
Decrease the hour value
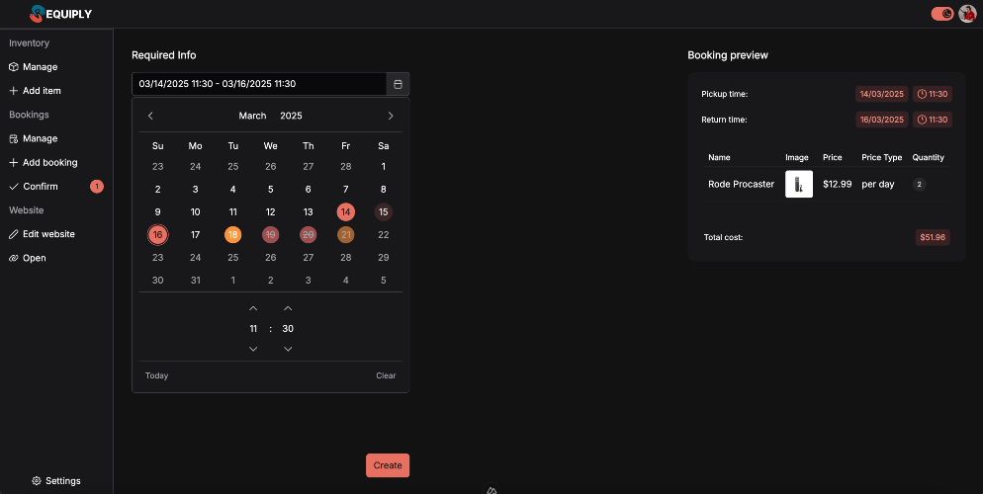pos(253,349)
